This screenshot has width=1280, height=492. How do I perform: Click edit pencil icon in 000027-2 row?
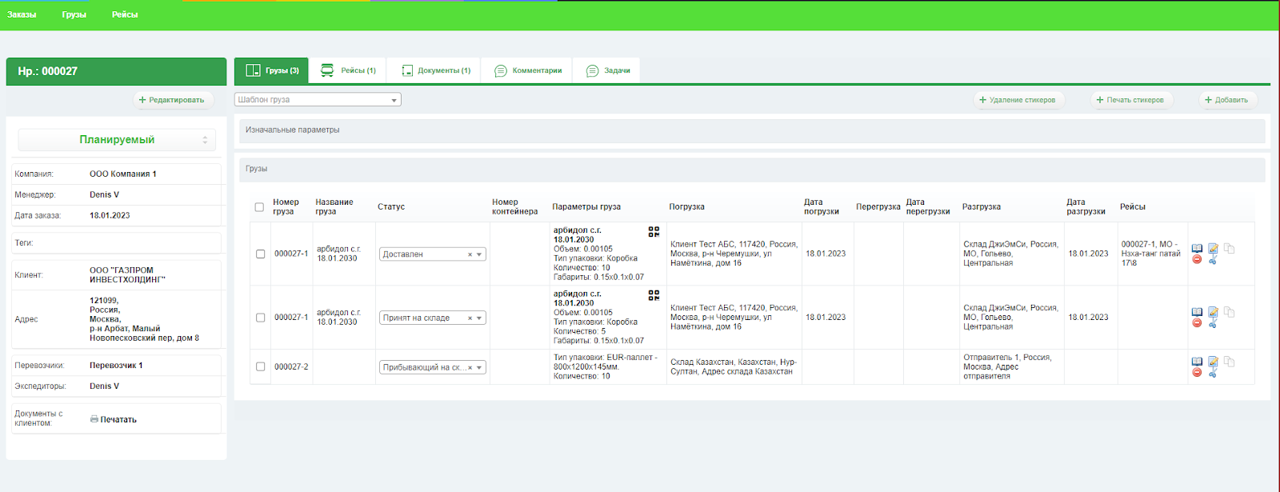[x=1213, y=362]
